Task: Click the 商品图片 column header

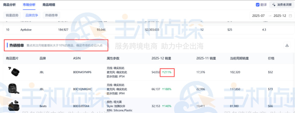Action: click(12, 58)
